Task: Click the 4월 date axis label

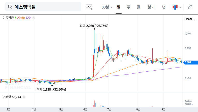Action: click(34, 109)
